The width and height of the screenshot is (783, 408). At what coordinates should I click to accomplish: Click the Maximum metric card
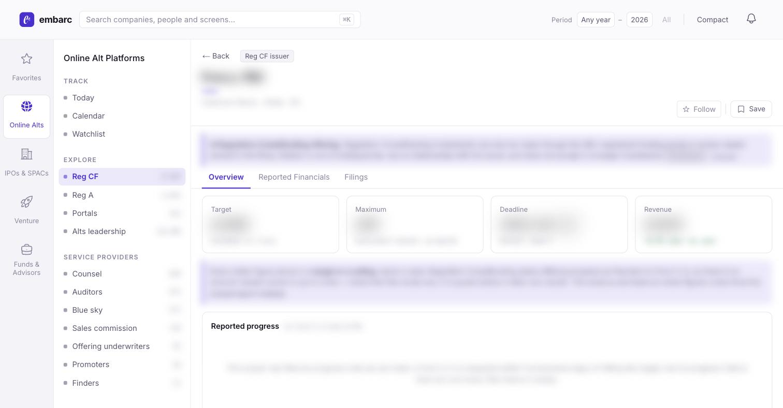(415, 225)
